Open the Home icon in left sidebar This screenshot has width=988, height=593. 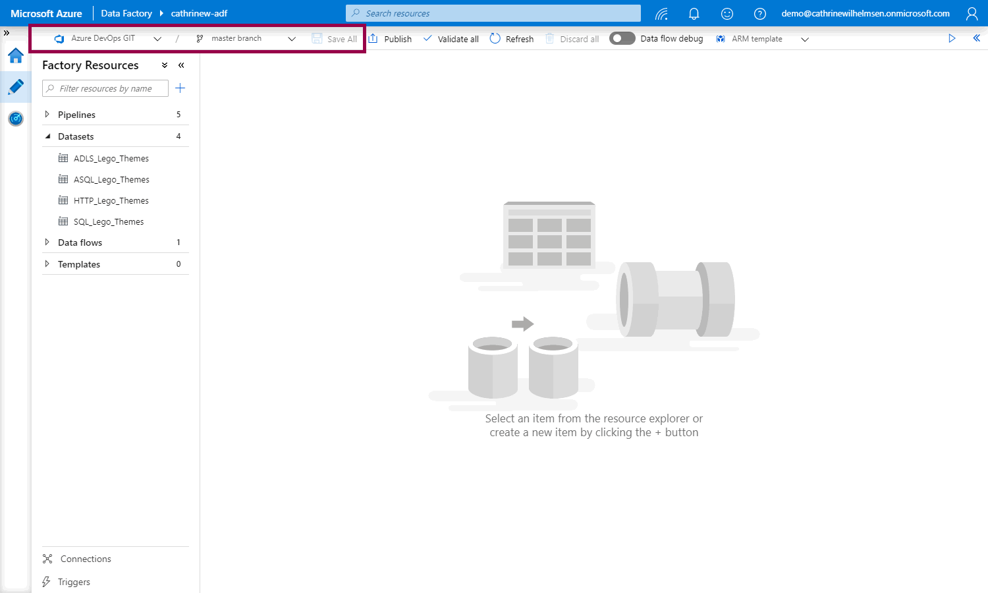16,56
